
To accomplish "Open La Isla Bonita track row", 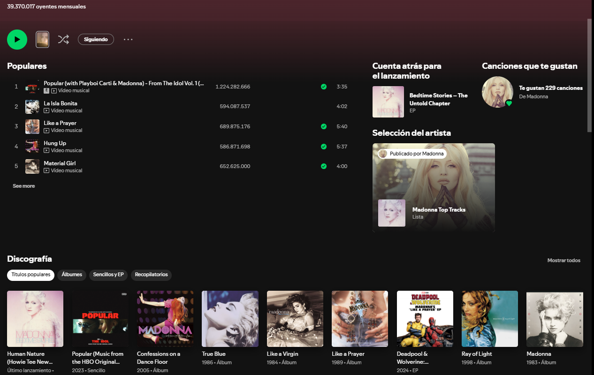I will pyautogui.click(x=61, y=103).
